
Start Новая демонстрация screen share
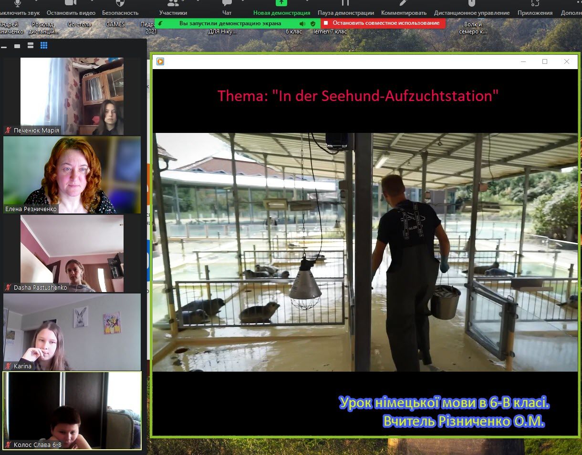[281, 8]
